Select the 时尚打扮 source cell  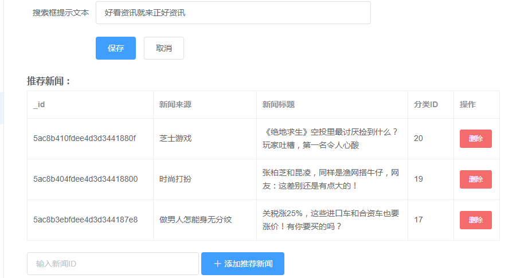point(205,179)
